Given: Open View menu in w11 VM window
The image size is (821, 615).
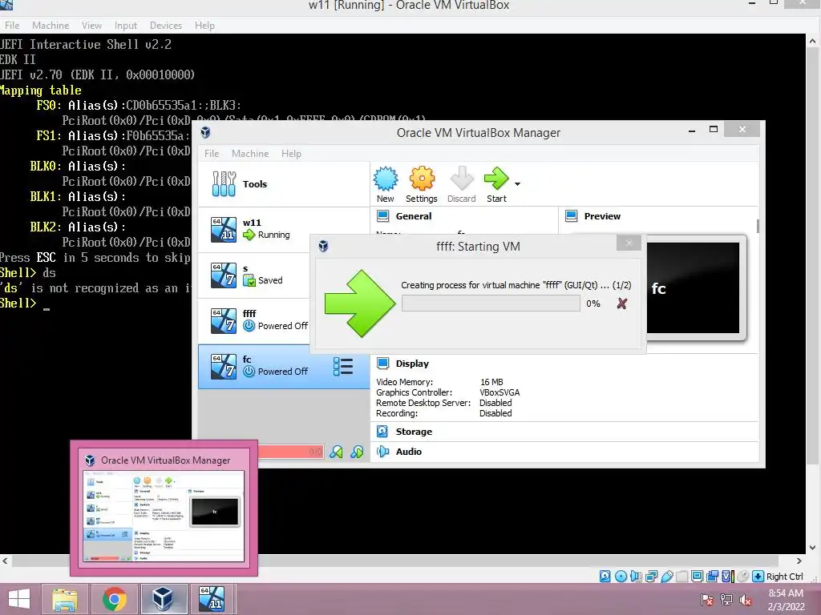Looking at the screenshot, I should (x=91, y=25).
